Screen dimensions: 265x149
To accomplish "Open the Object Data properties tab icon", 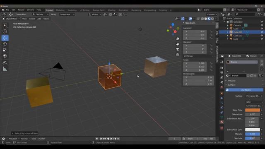I will point(222,117).
